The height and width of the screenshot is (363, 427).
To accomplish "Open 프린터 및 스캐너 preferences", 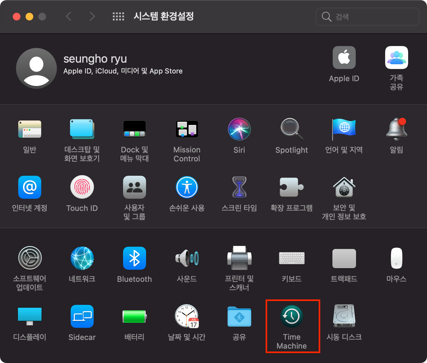I will [239, 258].
